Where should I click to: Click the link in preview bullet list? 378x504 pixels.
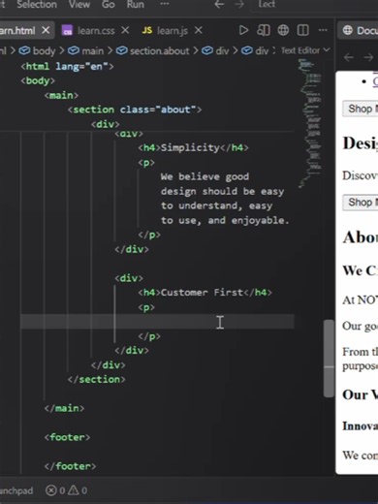(375, 81)
